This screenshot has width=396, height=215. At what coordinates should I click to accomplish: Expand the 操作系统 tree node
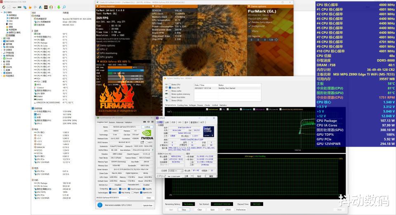tap(2, 41)
